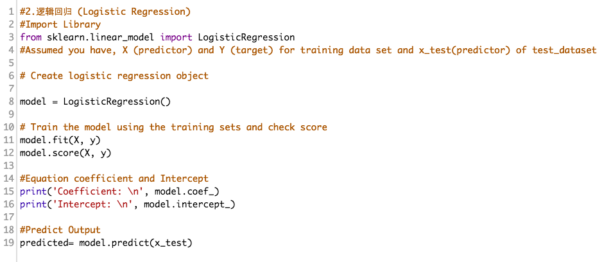Image resolution: width=611 pixels, height=262 pixels.
Task: Click line number 19 in the gutter
Action: pos(9,243)
